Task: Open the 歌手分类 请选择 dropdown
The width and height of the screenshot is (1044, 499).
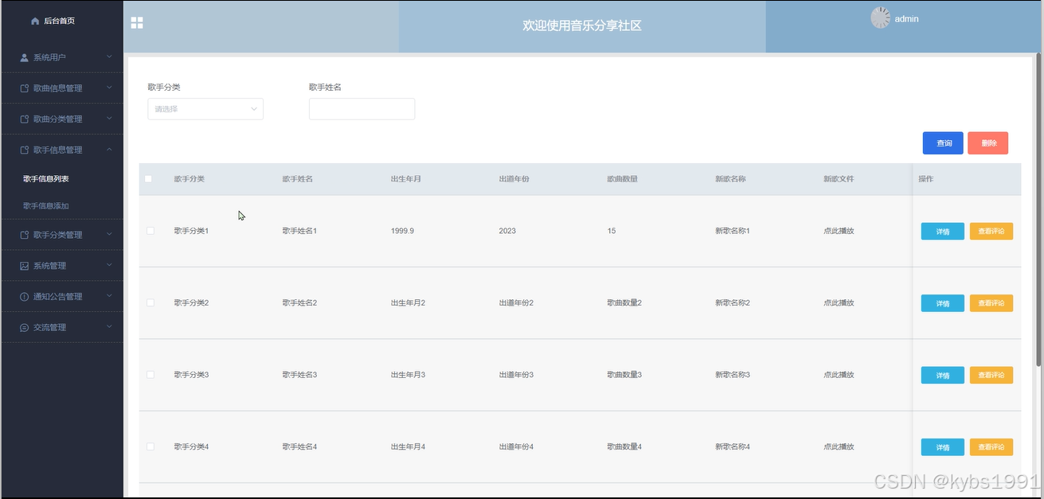Action: pyautogui.click(x=205, y=109)
